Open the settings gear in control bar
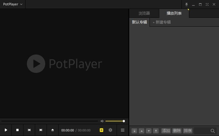 tap(110, 130)
